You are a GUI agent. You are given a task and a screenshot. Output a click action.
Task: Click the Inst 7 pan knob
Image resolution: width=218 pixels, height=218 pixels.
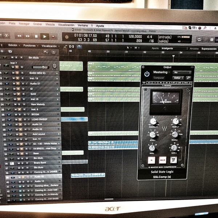pos(54,66)
